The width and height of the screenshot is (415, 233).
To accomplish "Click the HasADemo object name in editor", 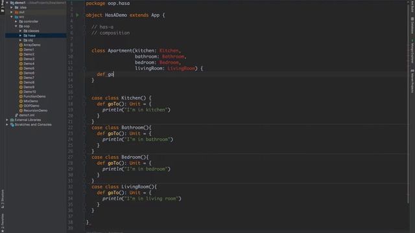I will 116,15.
